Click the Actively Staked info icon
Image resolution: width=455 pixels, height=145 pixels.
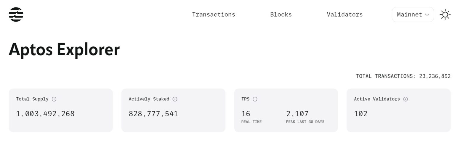(x=175, y=99)
